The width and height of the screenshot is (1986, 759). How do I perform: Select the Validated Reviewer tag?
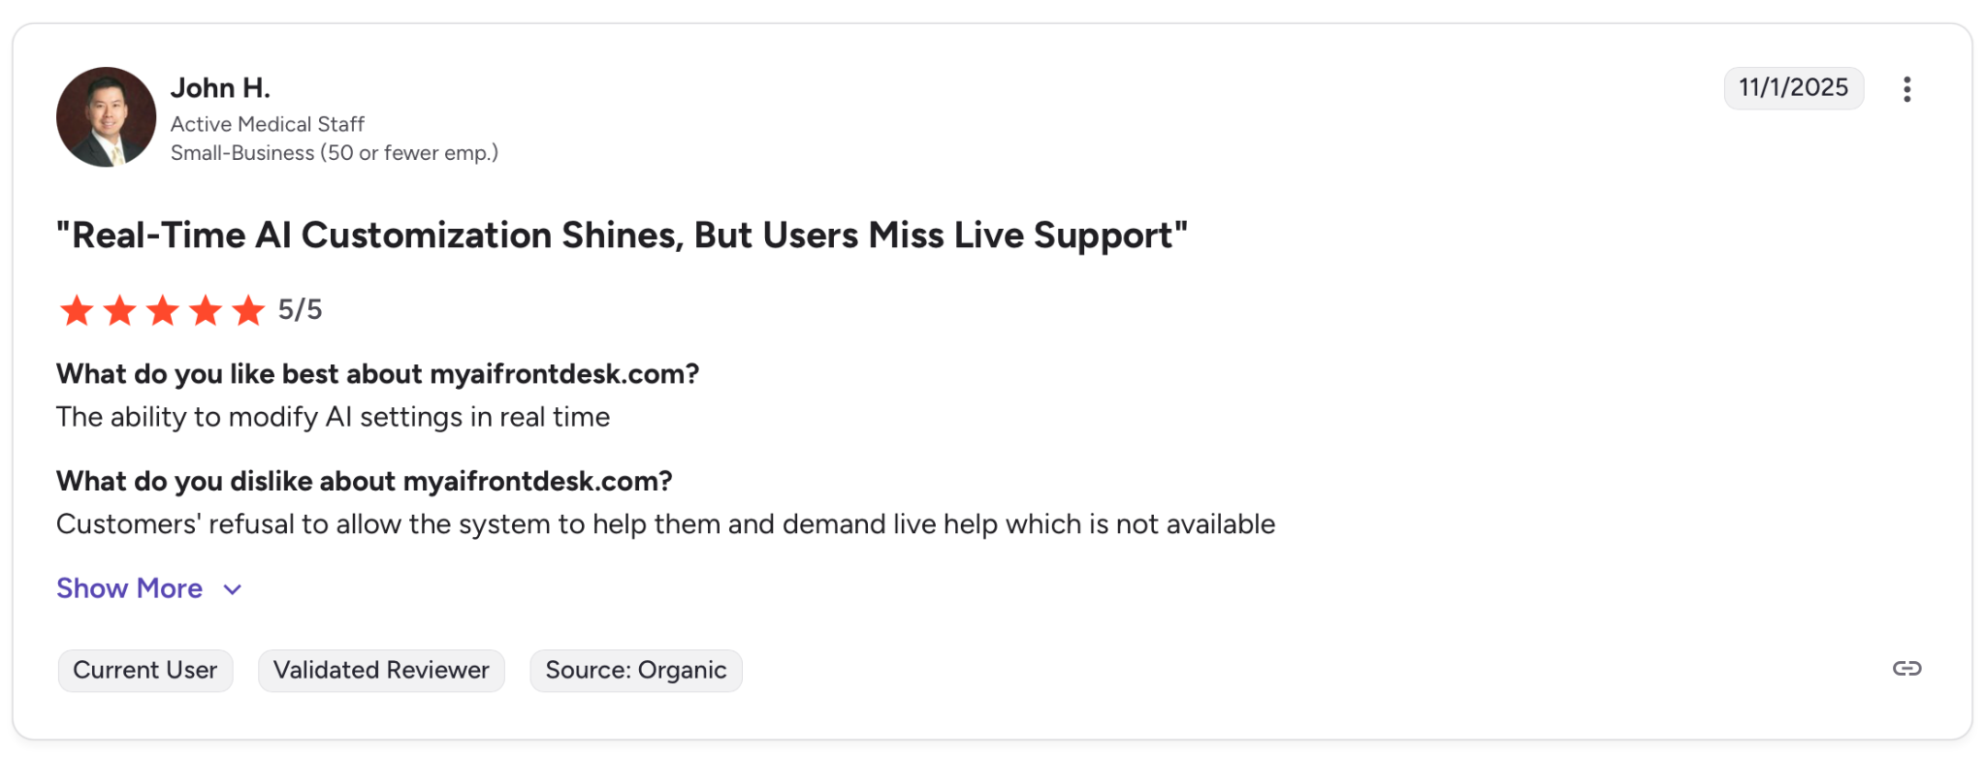381,671
